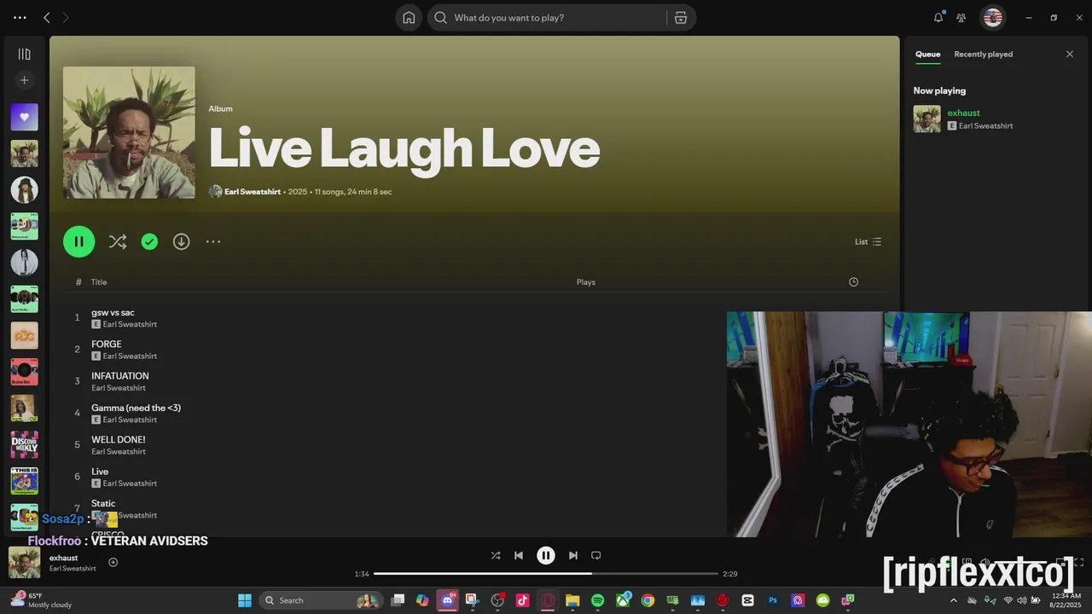Open the notifications bell

[938, 18]
